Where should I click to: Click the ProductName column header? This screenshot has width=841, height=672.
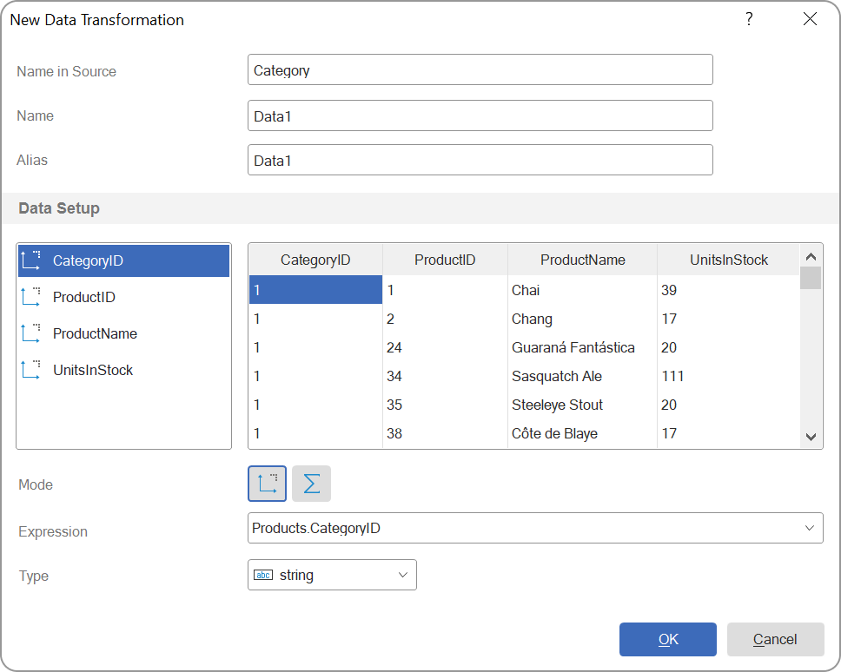tap(581, 259)
